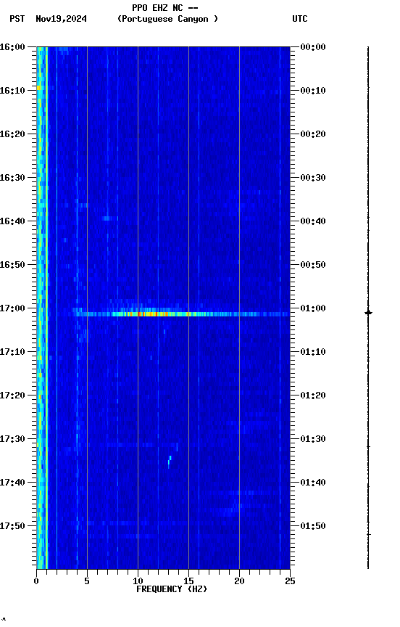Viewport: 400px width, 627px height.
Task: Click the '25' frequency axis label
Action: 290,581
